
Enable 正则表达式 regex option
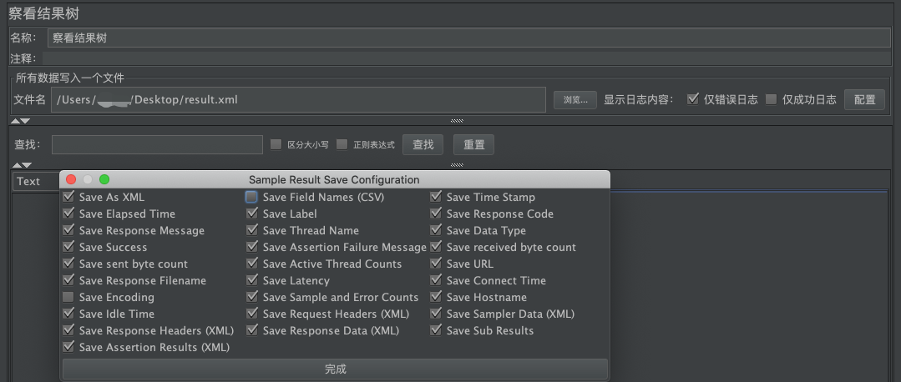coord(342,144)
